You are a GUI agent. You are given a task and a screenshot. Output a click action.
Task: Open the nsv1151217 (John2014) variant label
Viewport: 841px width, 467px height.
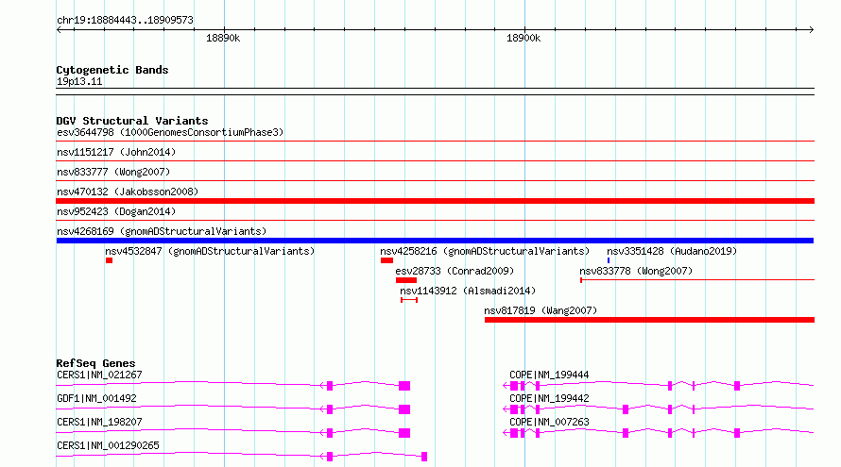click(x=116, y=152)
